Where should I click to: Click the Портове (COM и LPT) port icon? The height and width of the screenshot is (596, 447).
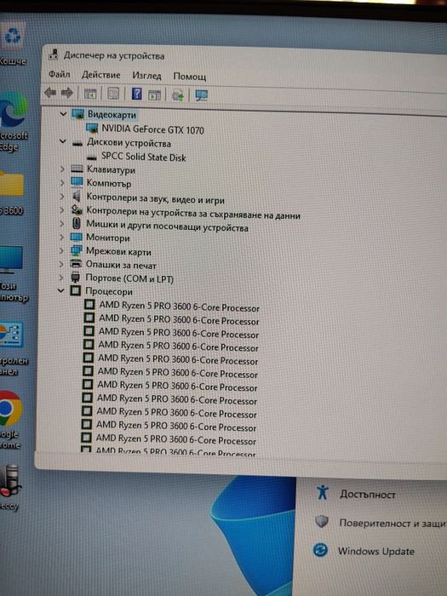click(x=75, y=278)
